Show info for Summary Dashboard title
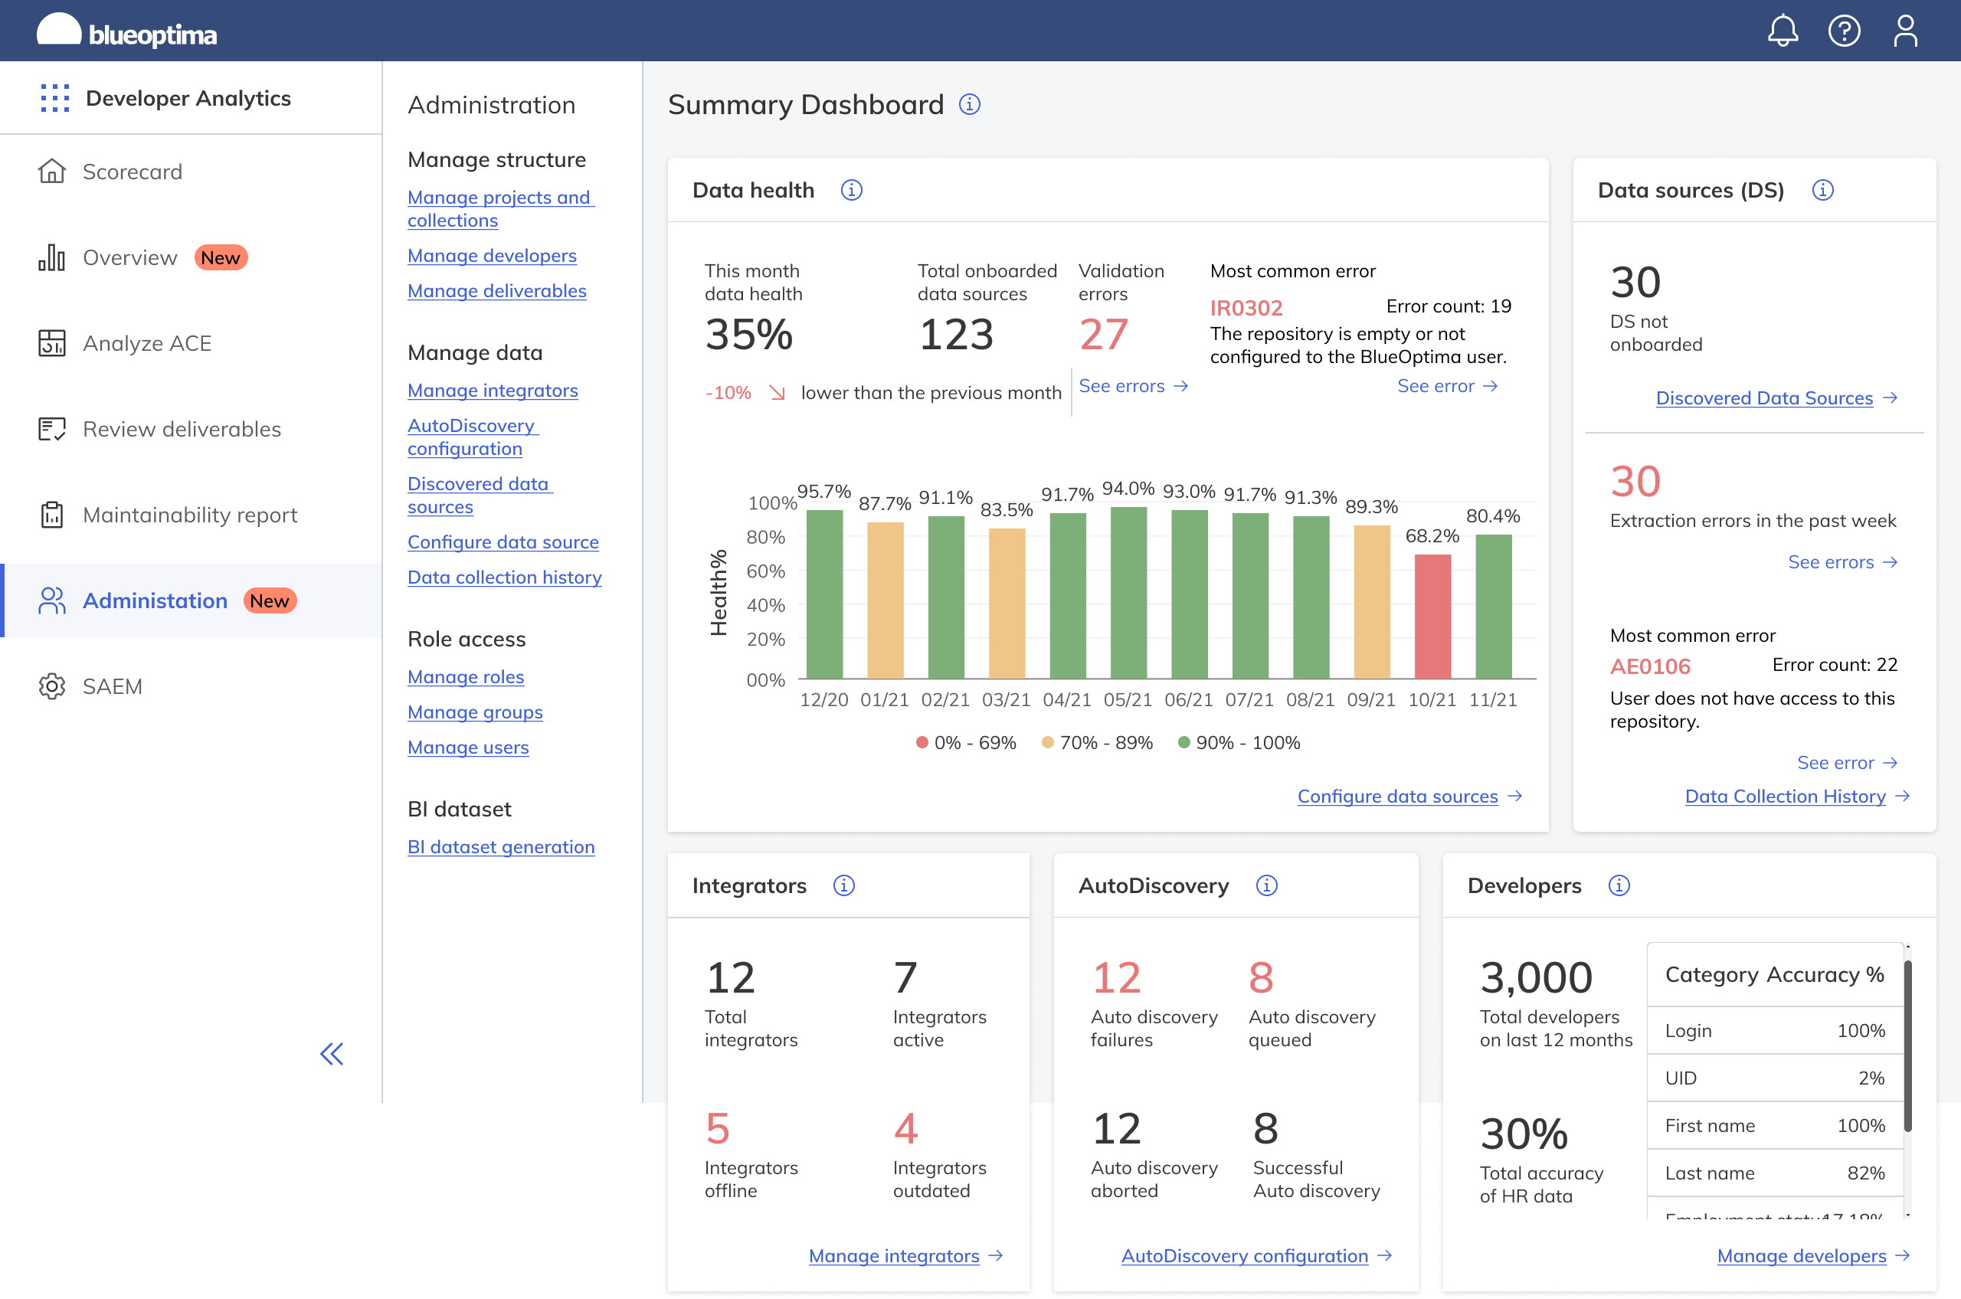 tap(969, 104)
